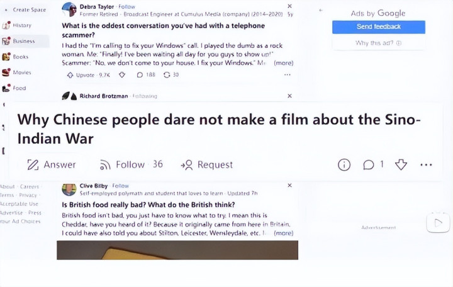453x287 pixels.
Task: Follow the Sino-Indian War question
Action: (x=131, y=164)
